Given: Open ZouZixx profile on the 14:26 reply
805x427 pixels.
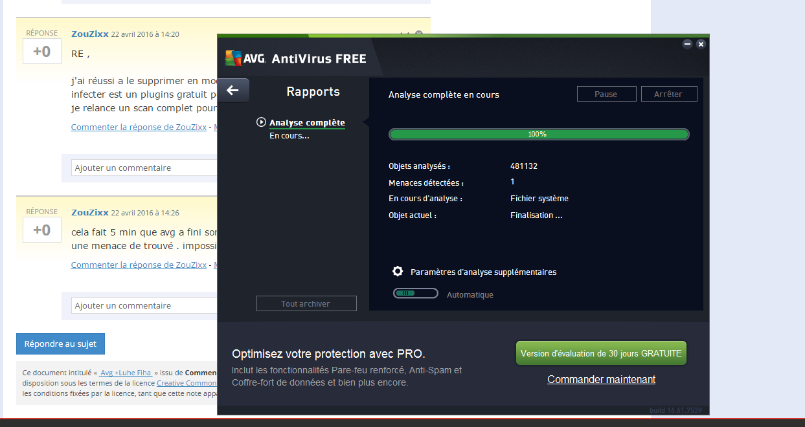Looking at the screenshot, I should (90, 212).
